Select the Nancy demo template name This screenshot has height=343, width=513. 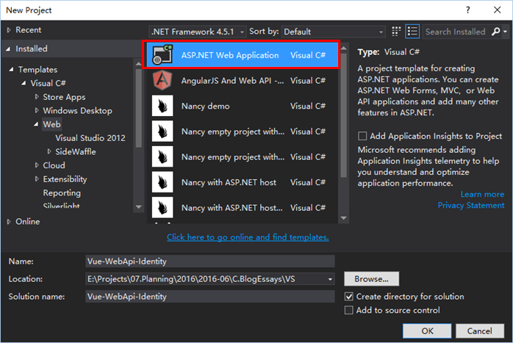[x=206, y=106]
